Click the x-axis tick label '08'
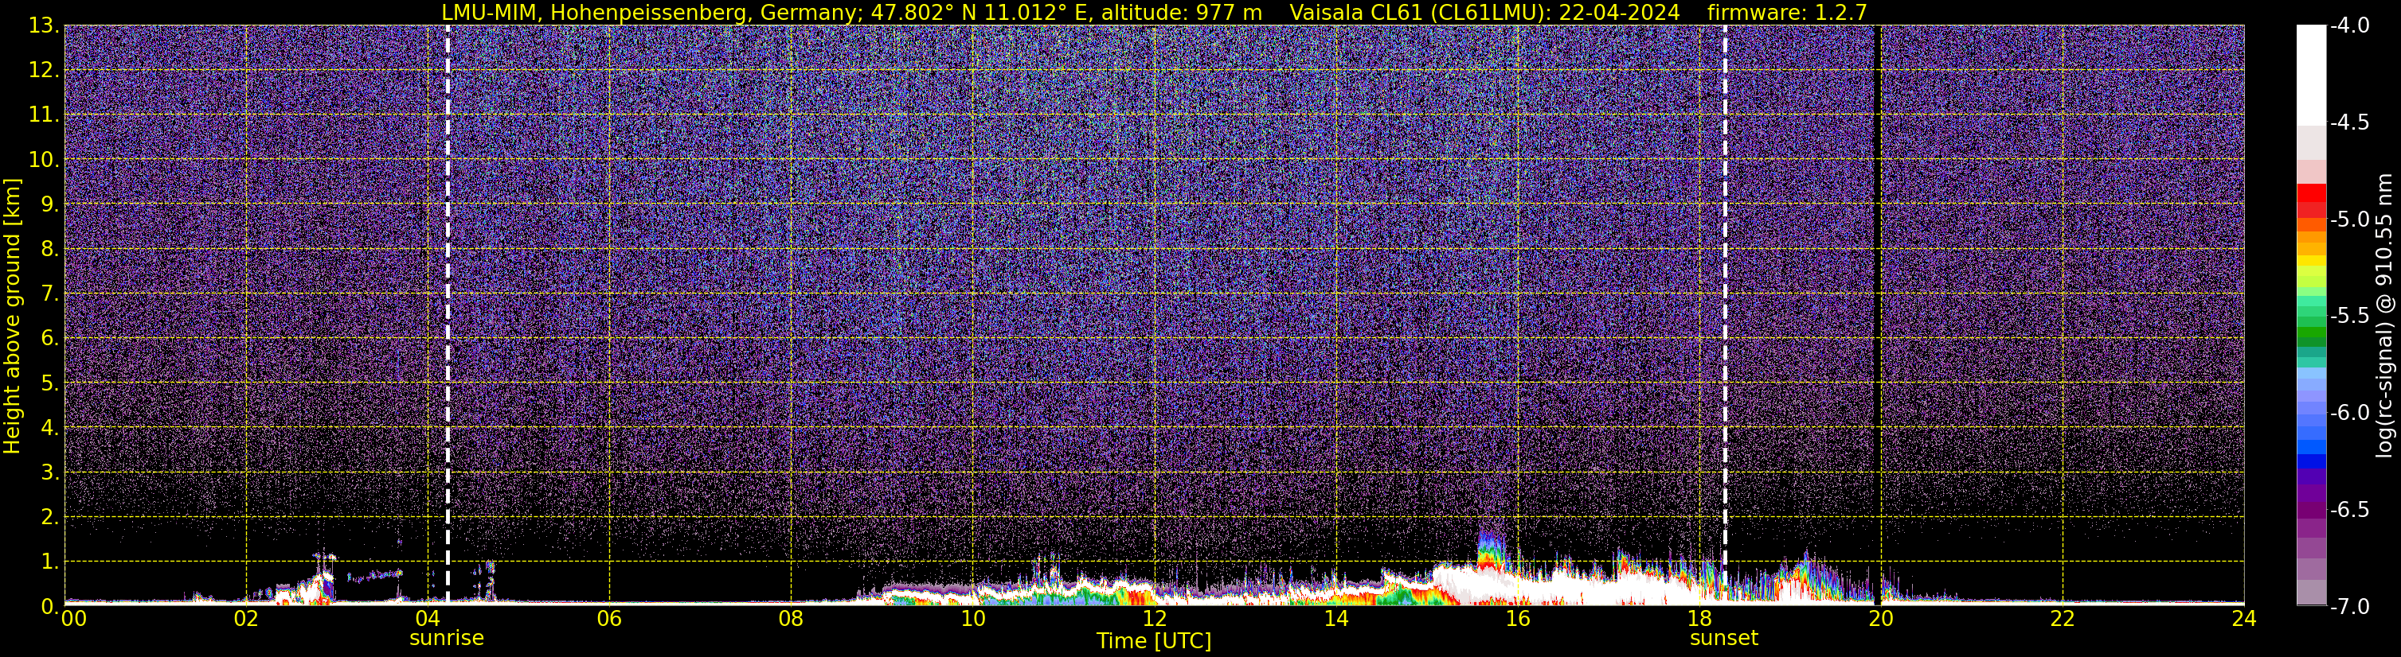The width and height of the screenshot is (2401, 657). point(791,618)
